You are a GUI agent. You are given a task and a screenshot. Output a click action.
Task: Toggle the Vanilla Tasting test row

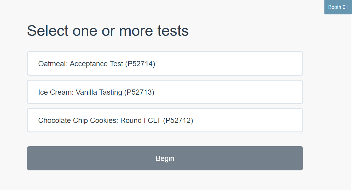coord(165,92)
